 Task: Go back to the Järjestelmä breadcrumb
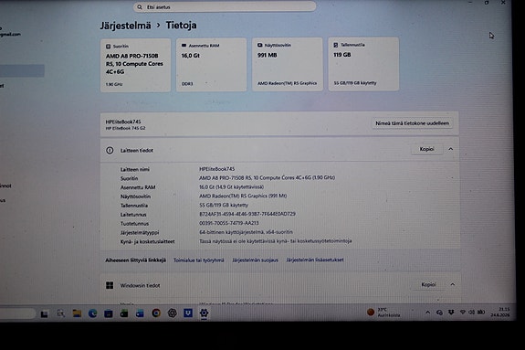126,26
